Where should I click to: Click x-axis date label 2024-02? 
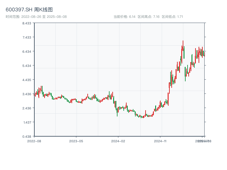click(x=118, y=141)
